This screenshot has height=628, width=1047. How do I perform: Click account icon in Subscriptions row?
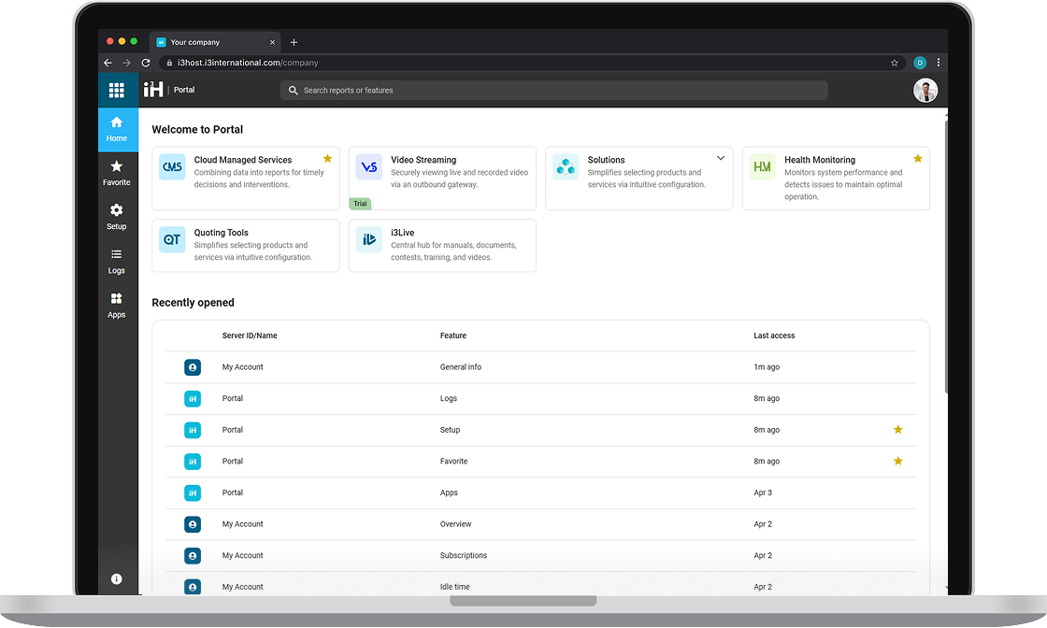pos(193,556)
